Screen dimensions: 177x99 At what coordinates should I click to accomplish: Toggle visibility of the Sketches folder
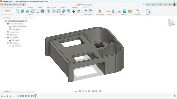8,43
